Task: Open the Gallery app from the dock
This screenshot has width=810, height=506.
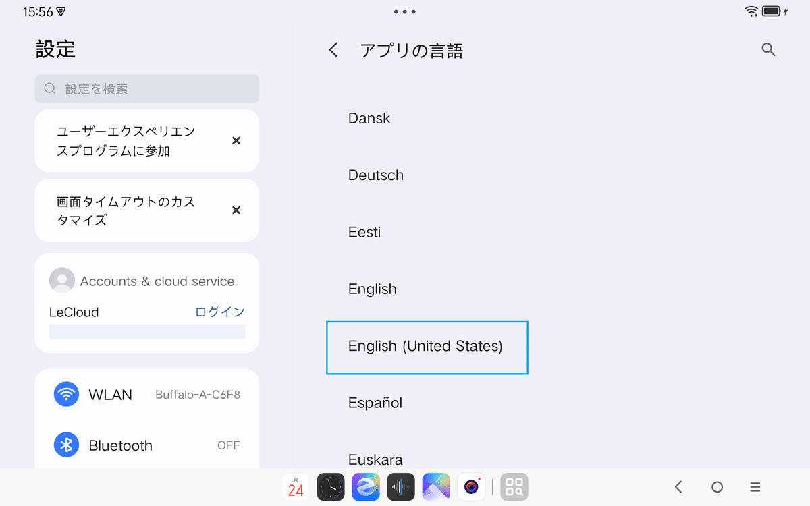Action: (x=436, y=486)
